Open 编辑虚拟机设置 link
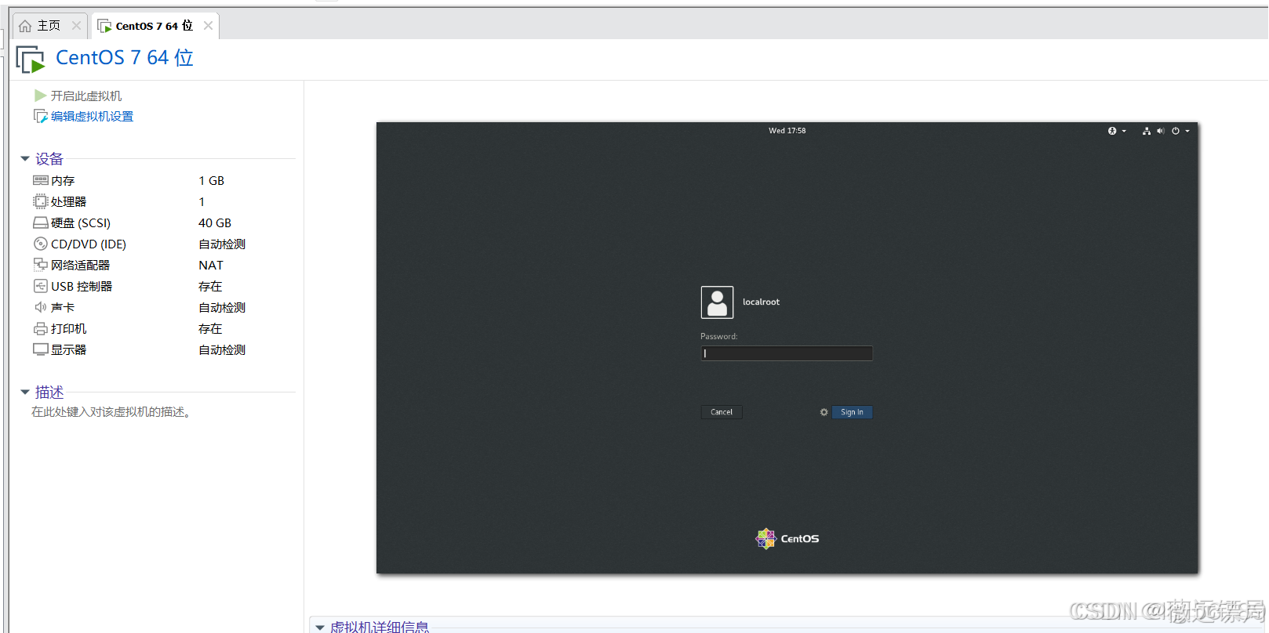Image resolution: width=1269 pixels, height=633 pixels. (x=92, y=116)
